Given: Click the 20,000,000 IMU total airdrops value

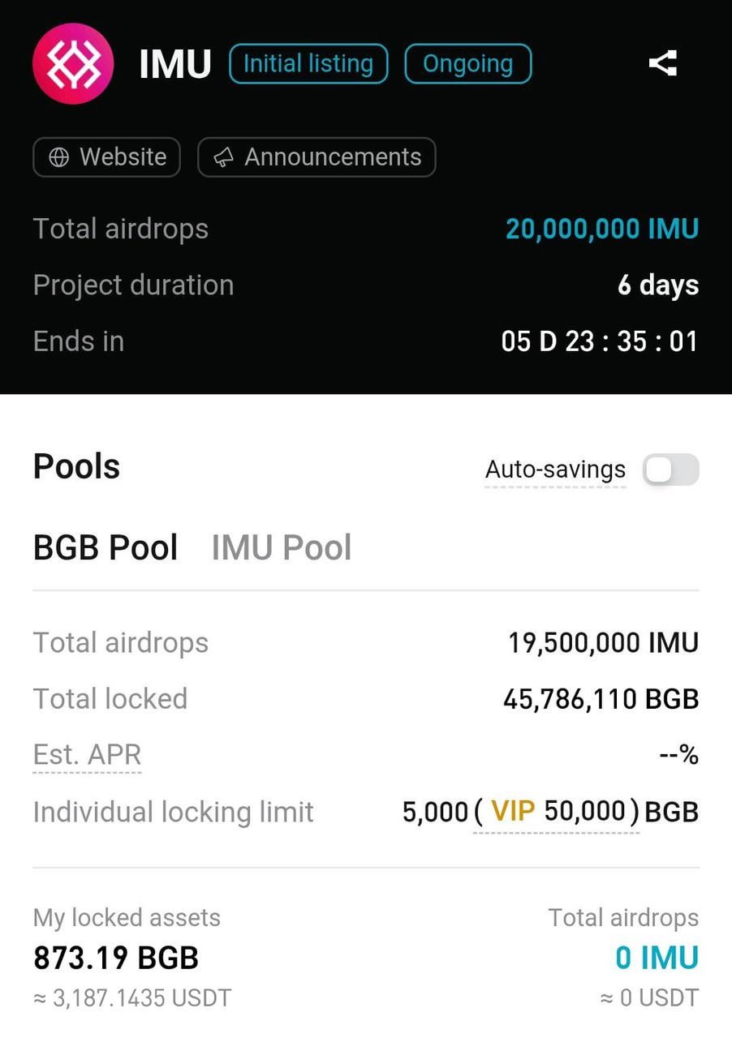Looking at the screenshot, I should tap(601, 229).
